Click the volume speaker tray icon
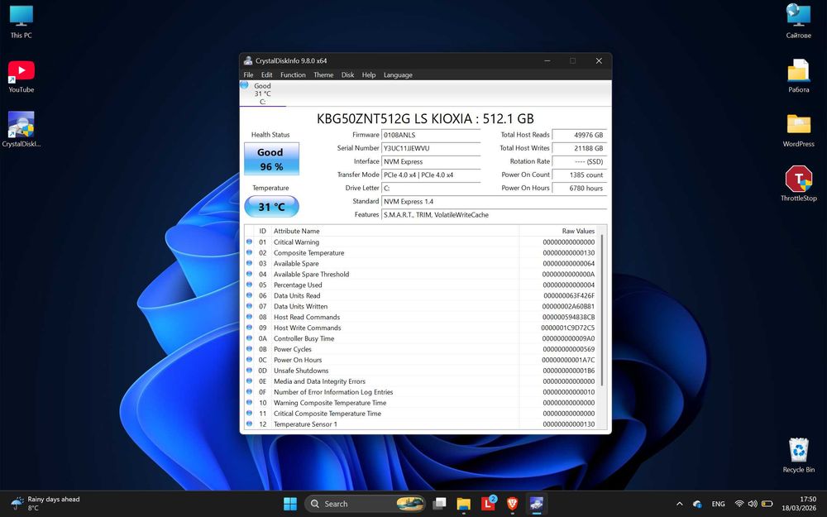Image resolution: width=827 pixels, height=517 pixels. [x=753, y=504]
